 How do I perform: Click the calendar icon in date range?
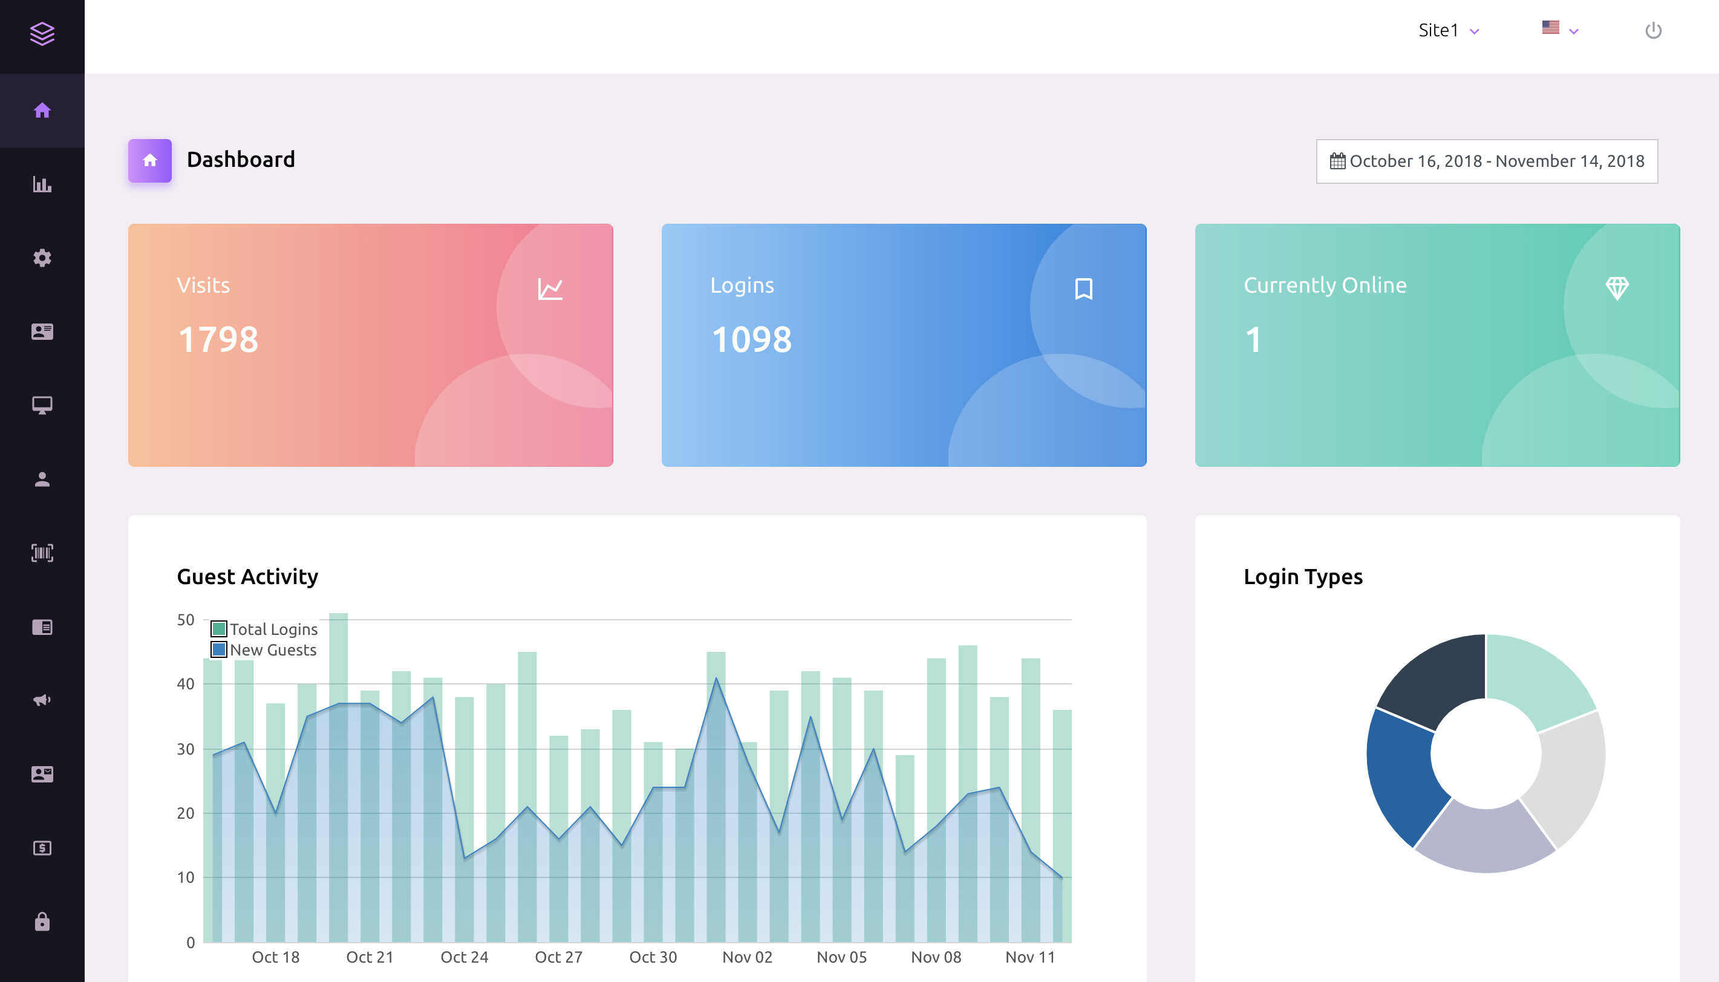1337,161
